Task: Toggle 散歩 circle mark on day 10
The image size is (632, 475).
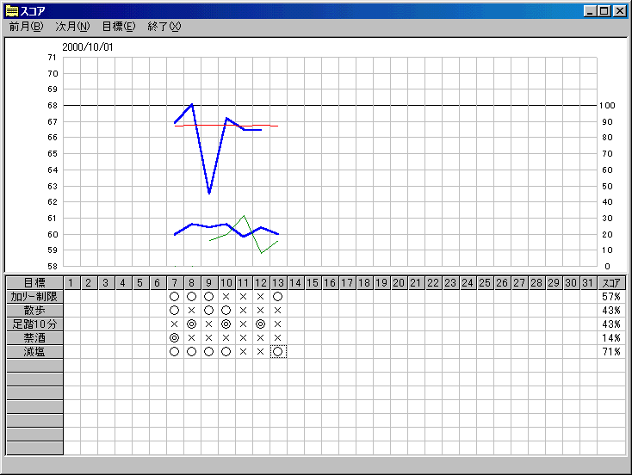Action: 226,311
